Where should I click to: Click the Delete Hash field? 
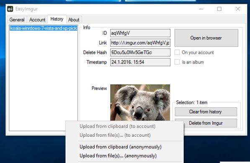pos(140,52)
